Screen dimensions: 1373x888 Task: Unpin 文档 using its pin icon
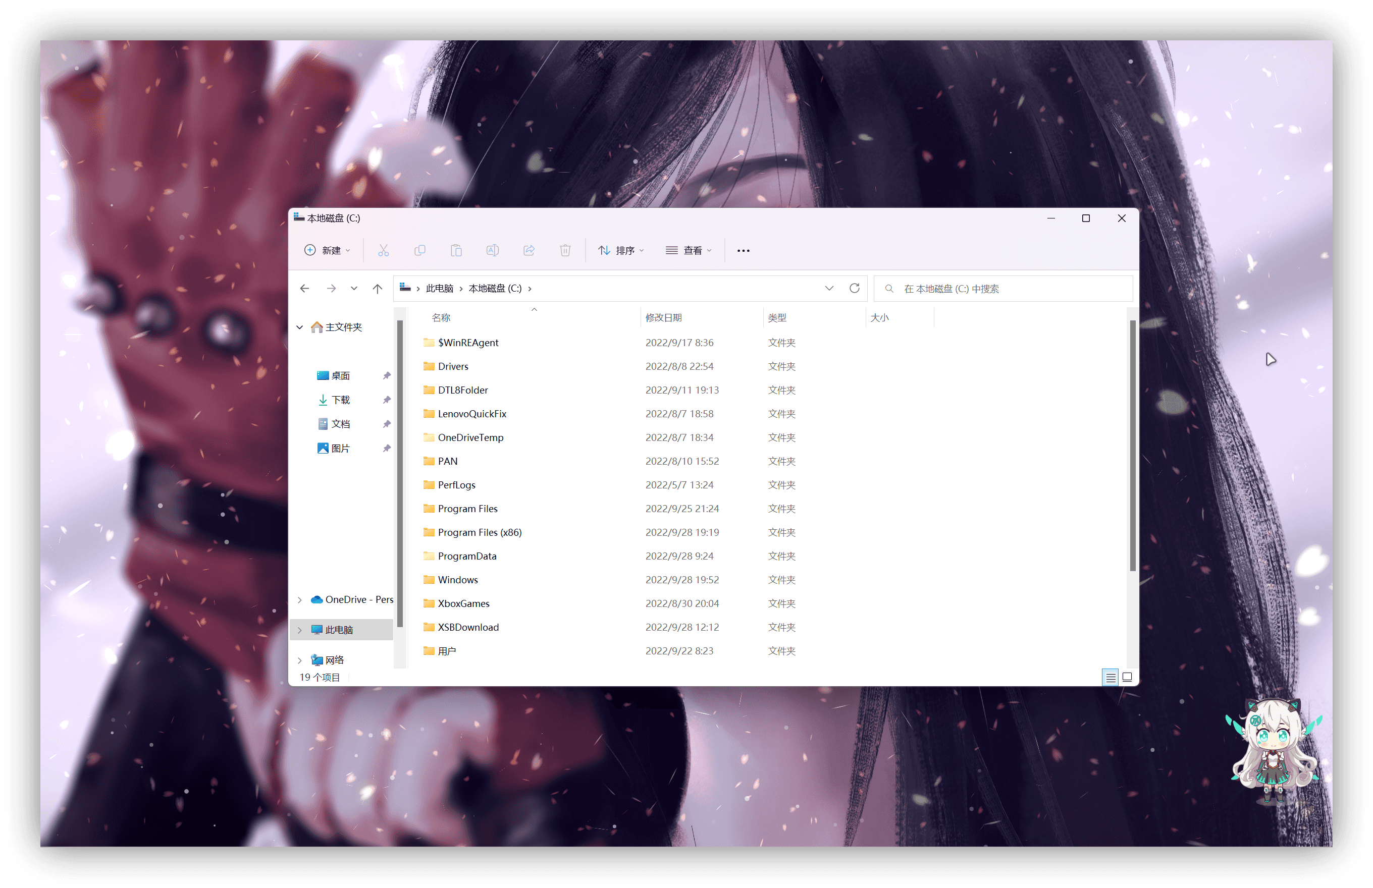tap(387, 424)
